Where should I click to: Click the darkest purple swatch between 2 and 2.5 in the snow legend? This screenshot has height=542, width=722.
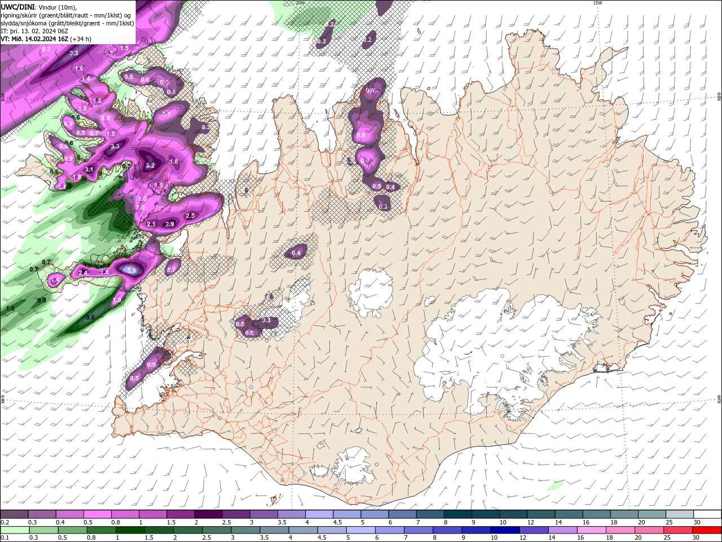tap(208, 514)
